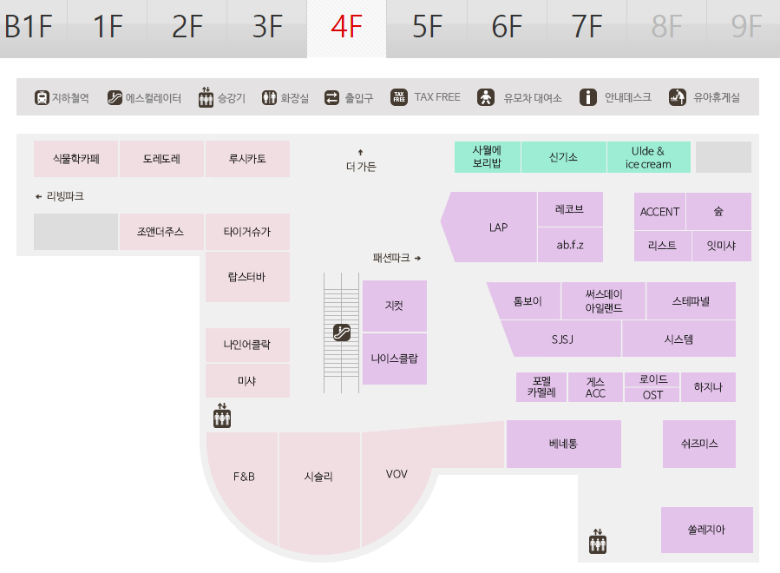Screen dimensions: 780x573
Task: Pick the Ulde & ice cream block
Action: (x=649, y=157)
